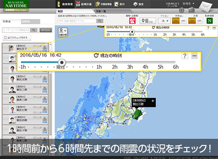218x159 pixels.
Task: Click the steering wheel icon in header
Action: (182, 10)
